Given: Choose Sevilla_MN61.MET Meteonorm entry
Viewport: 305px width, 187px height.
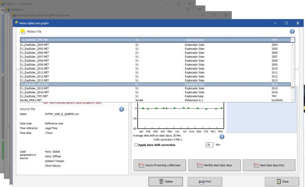Looking at the screenshot, I should coord(31,100).
